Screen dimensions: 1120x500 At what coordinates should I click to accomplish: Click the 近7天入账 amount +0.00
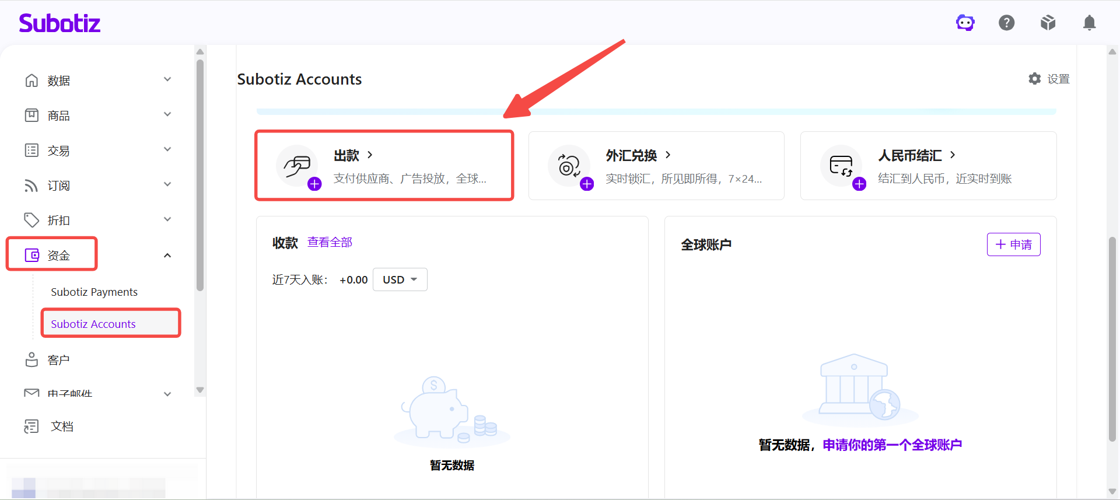point(353,280)
